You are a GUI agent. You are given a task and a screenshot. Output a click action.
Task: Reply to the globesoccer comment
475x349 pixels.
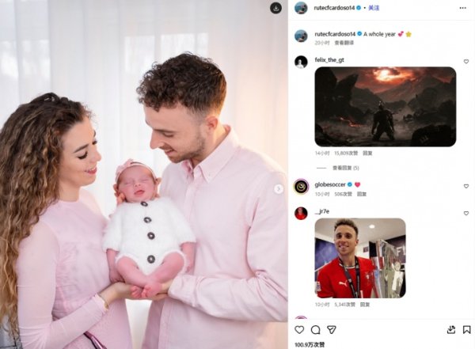point(362,194)
